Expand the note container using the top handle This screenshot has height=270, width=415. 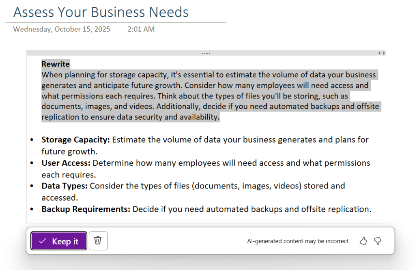pos(206,53)
